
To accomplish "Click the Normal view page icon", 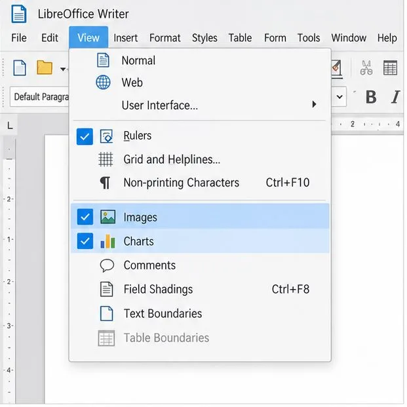I will (103, 60).
